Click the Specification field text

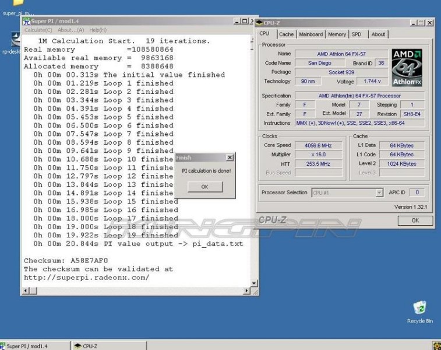[359, 96]
